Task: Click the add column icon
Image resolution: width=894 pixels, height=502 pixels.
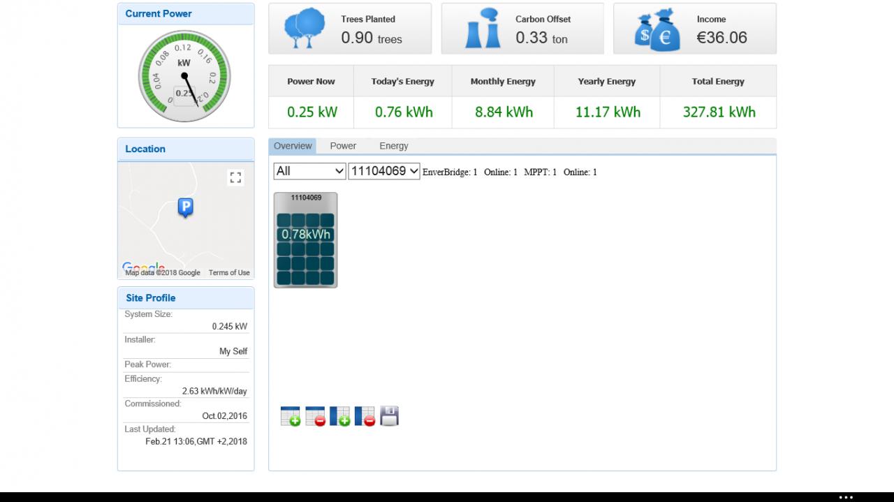Action: (340, 416)
